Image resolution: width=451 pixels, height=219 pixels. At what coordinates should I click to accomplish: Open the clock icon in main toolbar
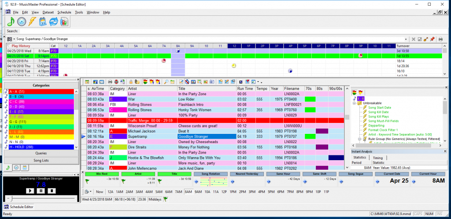click(22, 22)
